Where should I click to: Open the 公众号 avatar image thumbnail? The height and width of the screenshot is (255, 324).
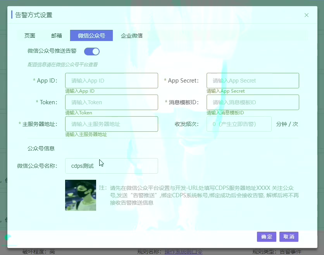pos(81,195)
